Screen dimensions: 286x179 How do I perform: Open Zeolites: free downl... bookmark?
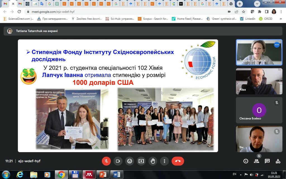(87, 19)
